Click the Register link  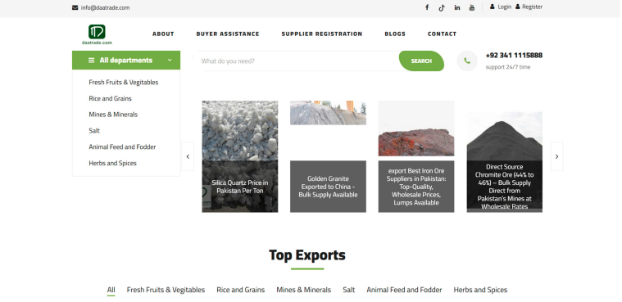[x=529, y=7]
